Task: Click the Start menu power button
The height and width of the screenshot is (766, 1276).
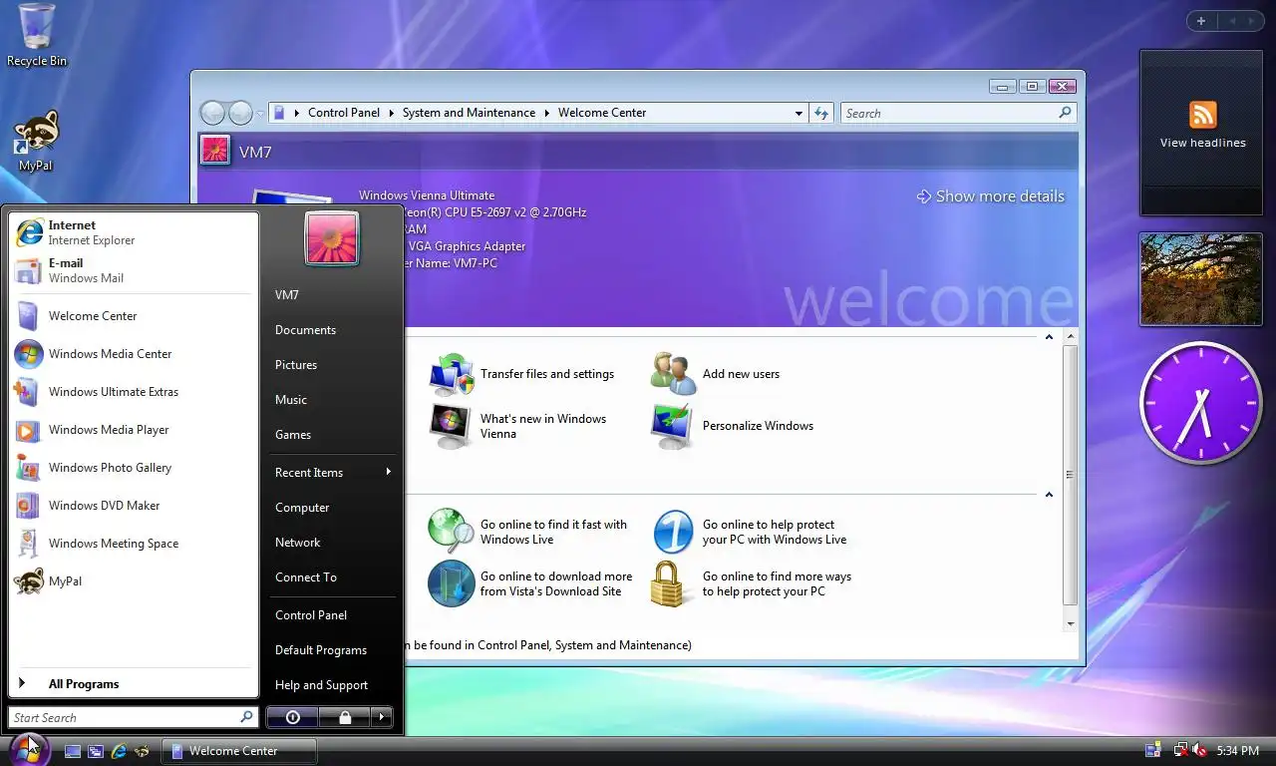Action: [292, 717]
